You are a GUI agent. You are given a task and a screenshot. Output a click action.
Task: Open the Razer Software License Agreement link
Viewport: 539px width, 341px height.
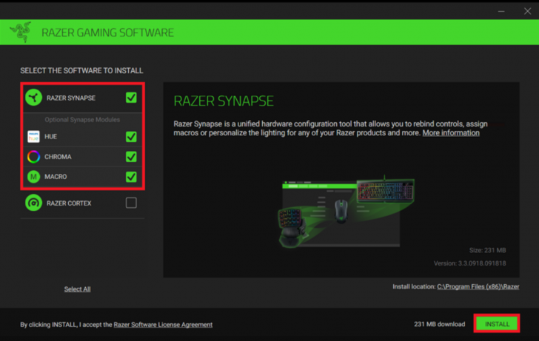click(163, 325)
